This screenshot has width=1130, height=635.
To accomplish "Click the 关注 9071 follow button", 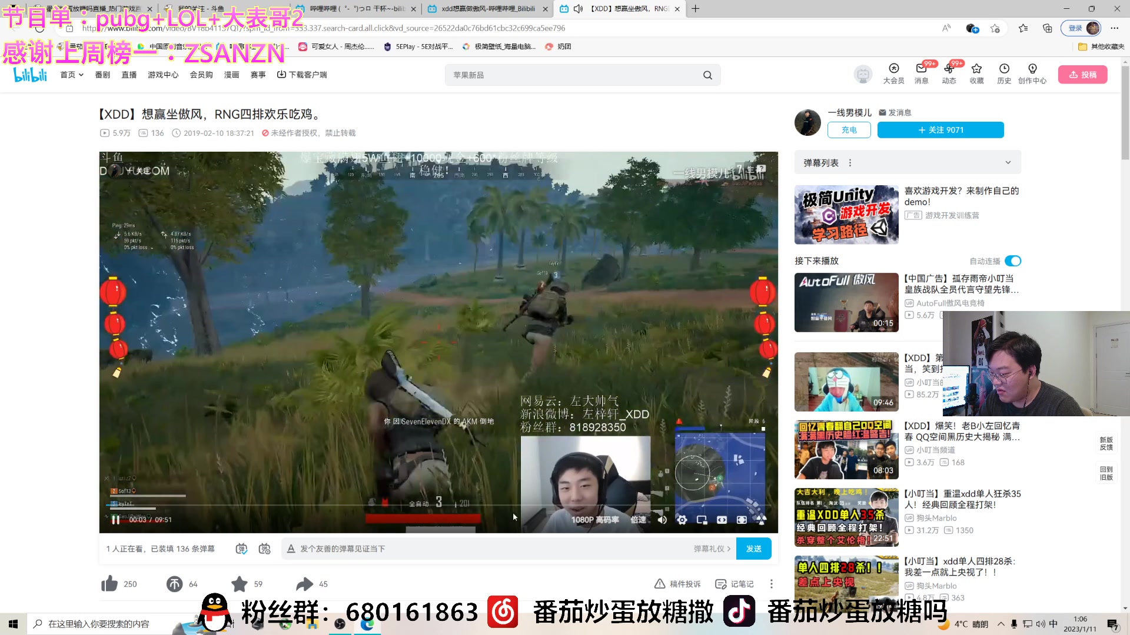I will click(x=940, y=130).
